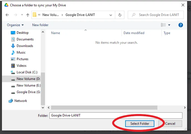
Task: Open Network in the navigation pane
Action: [21, 101]
